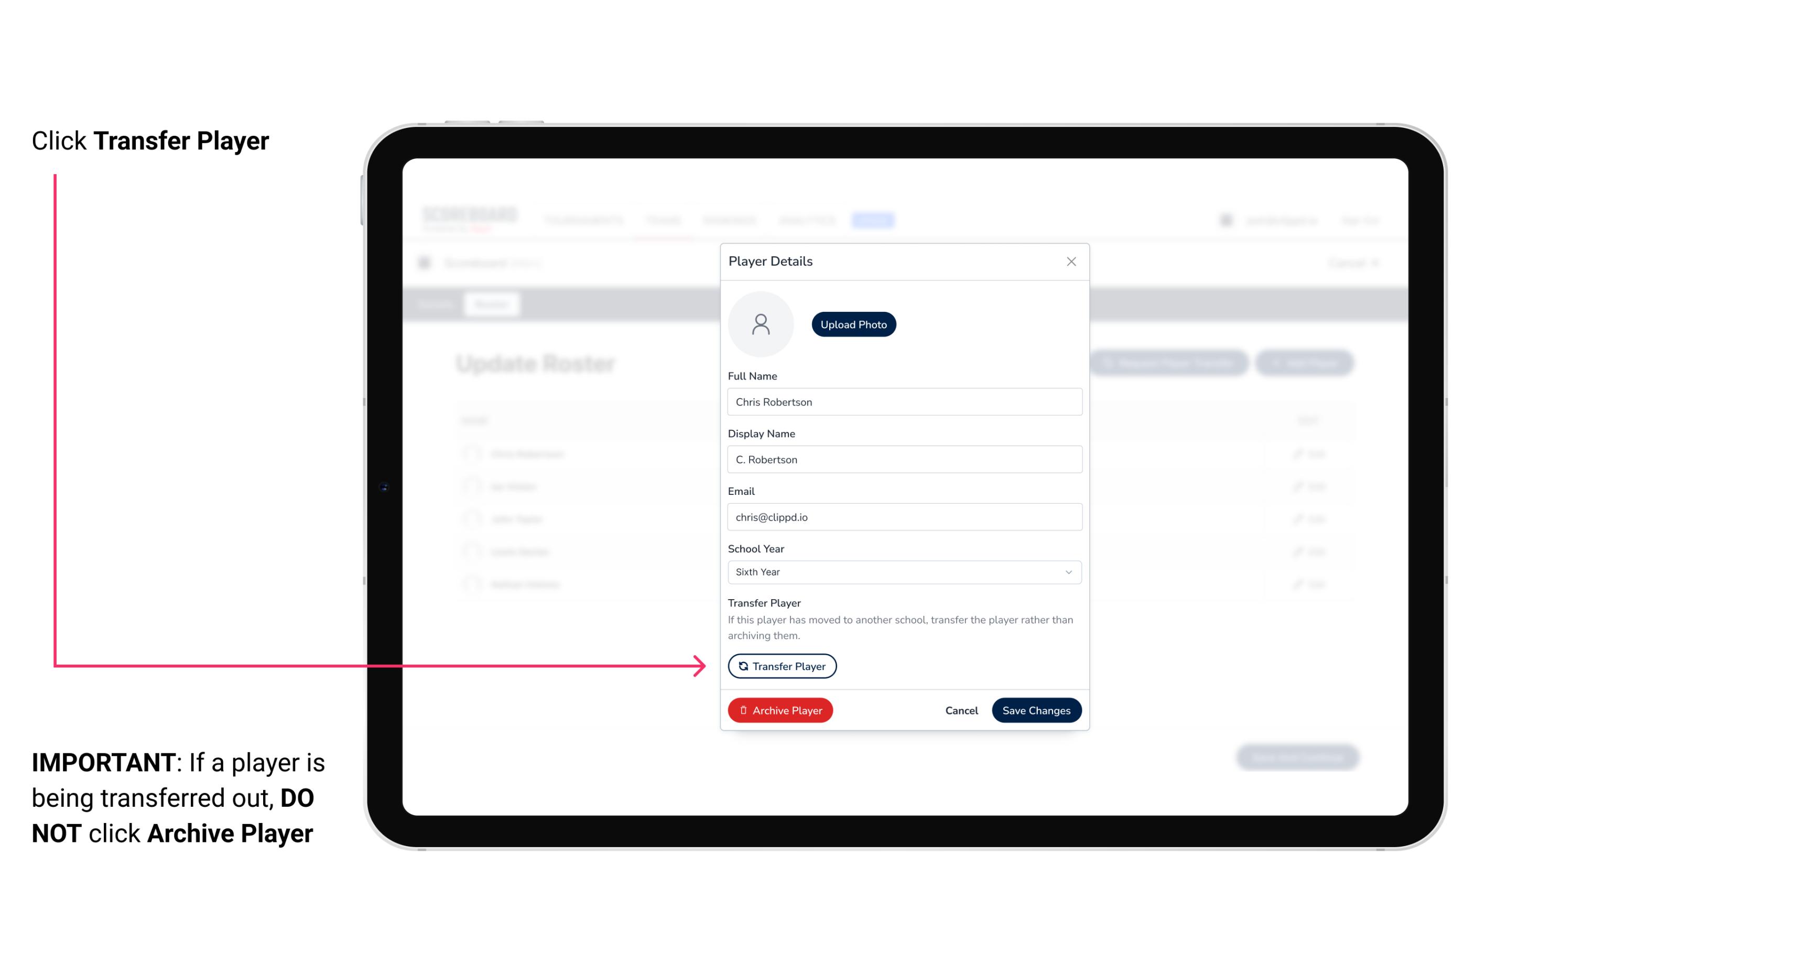This screenshot has height=974, width=1810.
Task: Click the Upload Photo button icon
Action: coord(854,324)
